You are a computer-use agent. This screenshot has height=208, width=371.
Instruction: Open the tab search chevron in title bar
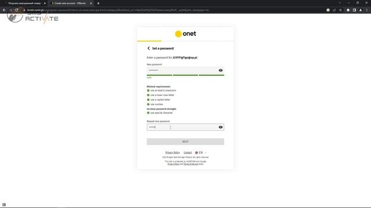[x=340, y=3]
